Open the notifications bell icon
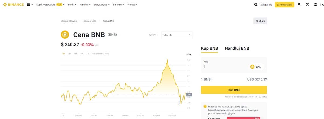 click(299, 5)
